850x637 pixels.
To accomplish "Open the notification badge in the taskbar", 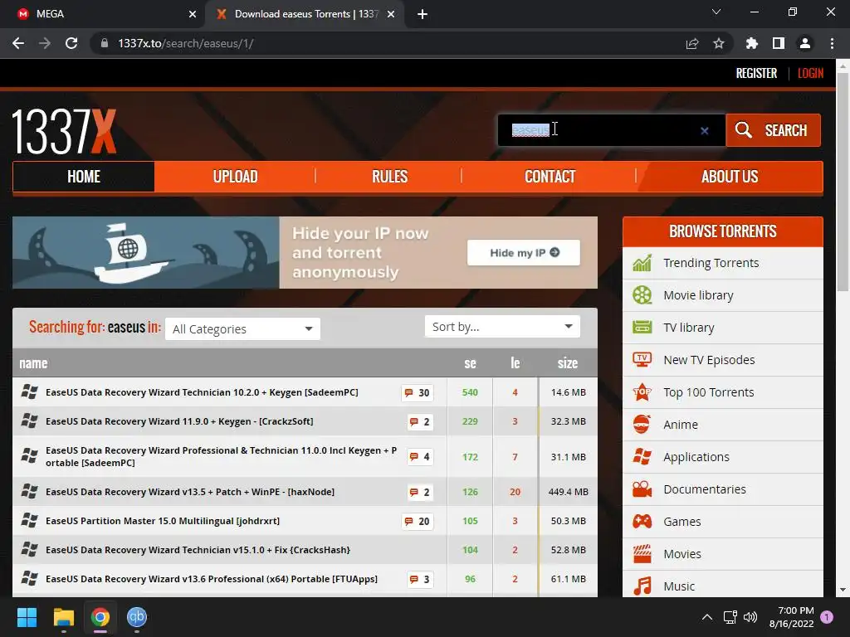I will [827, 617].
